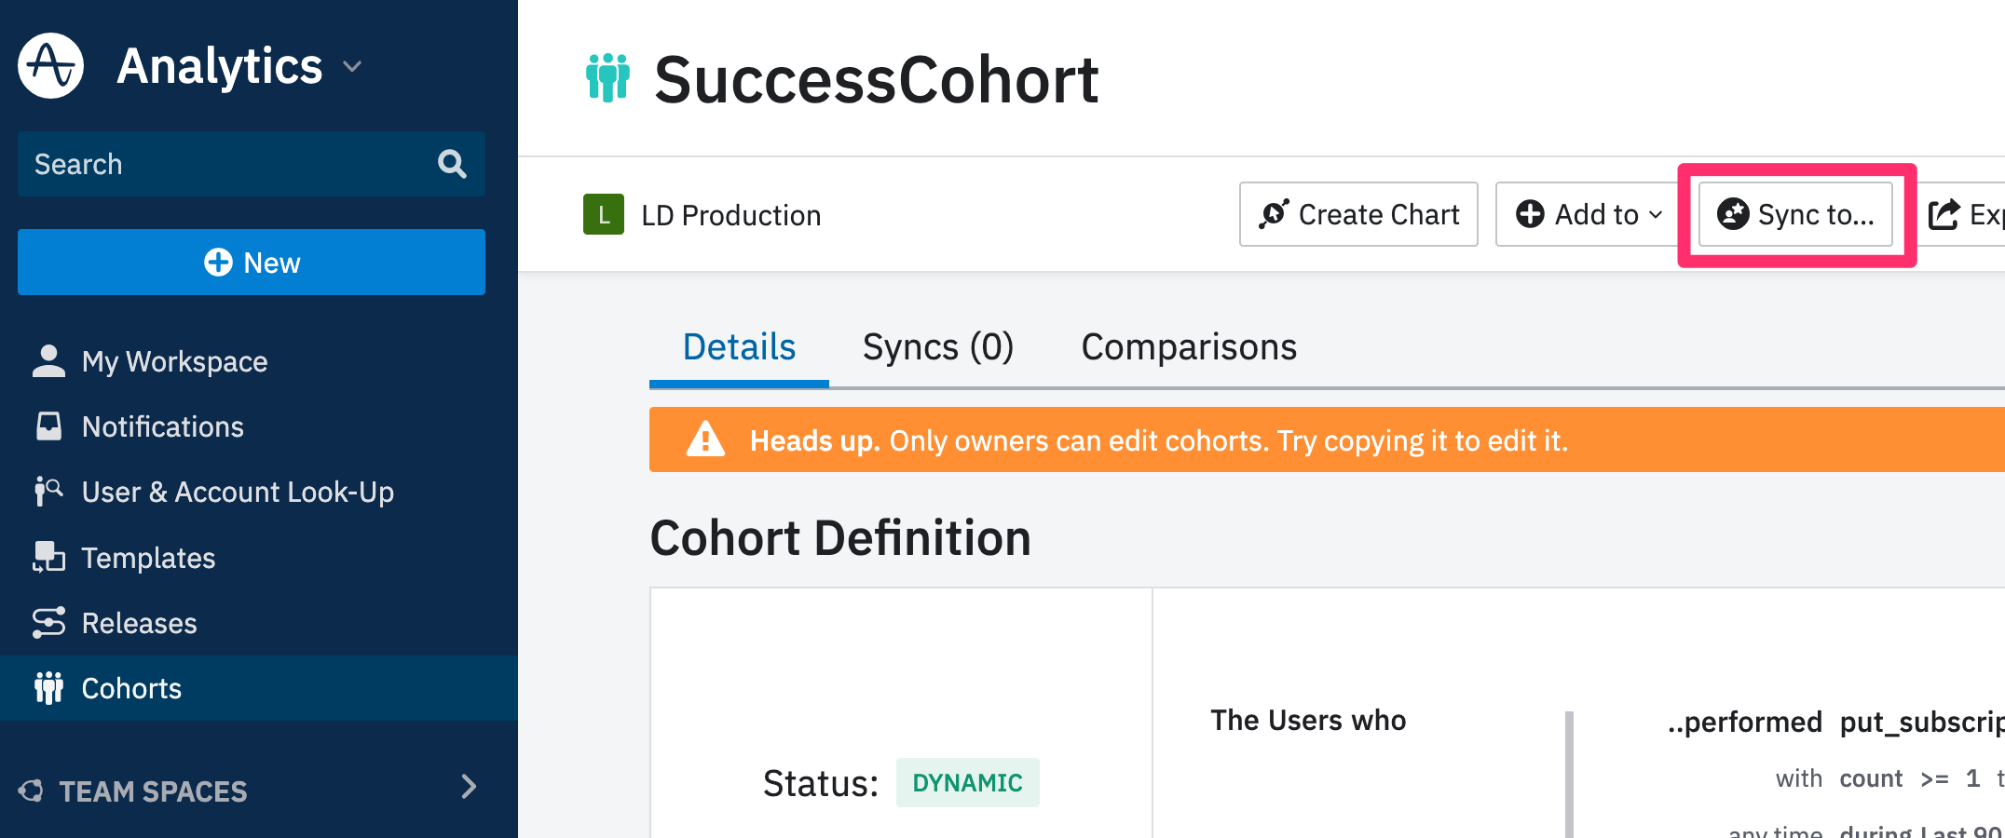
Task: Select the My Workspace sidebar icon
Action: tap(48, 360)
